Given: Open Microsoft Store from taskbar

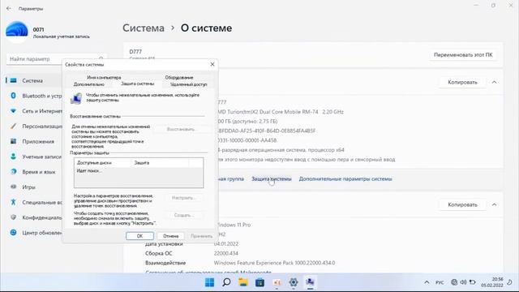Looking at the screenshot, I should tap(259, 282).
